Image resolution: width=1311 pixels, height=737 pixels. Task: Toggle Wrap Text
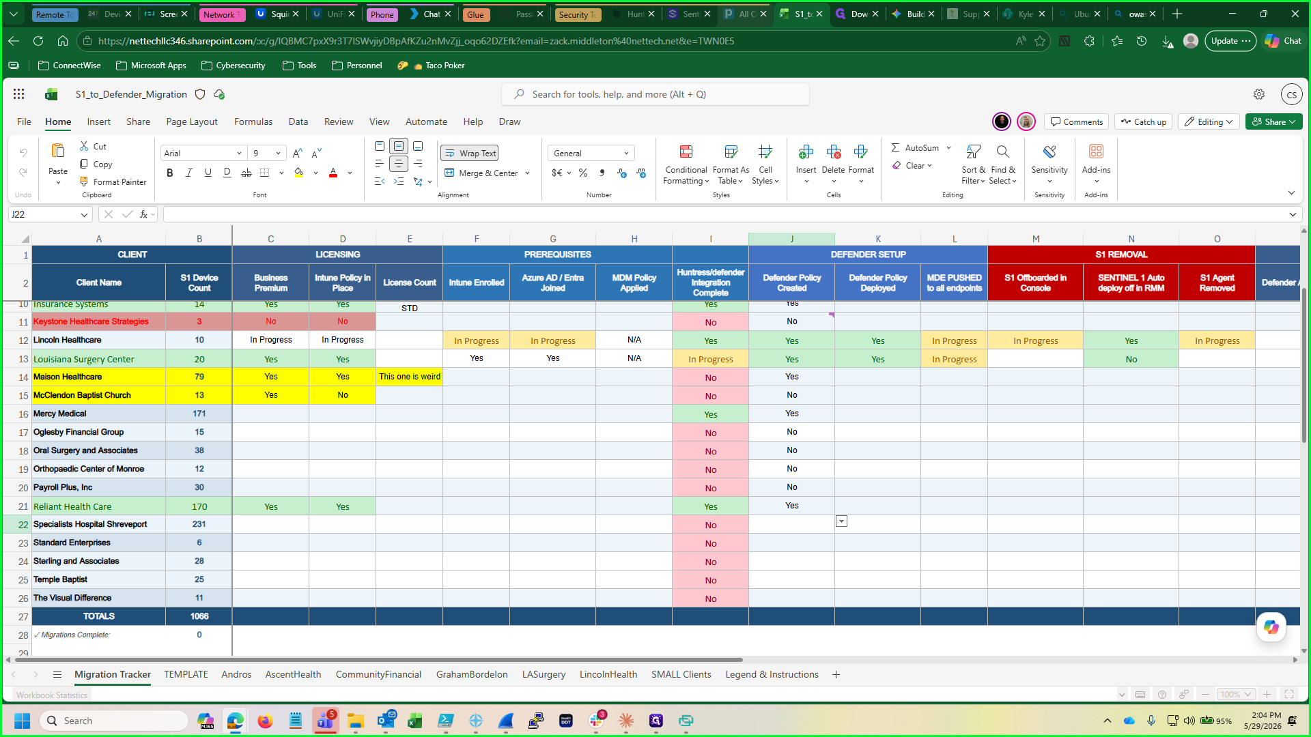pos(470,154)
